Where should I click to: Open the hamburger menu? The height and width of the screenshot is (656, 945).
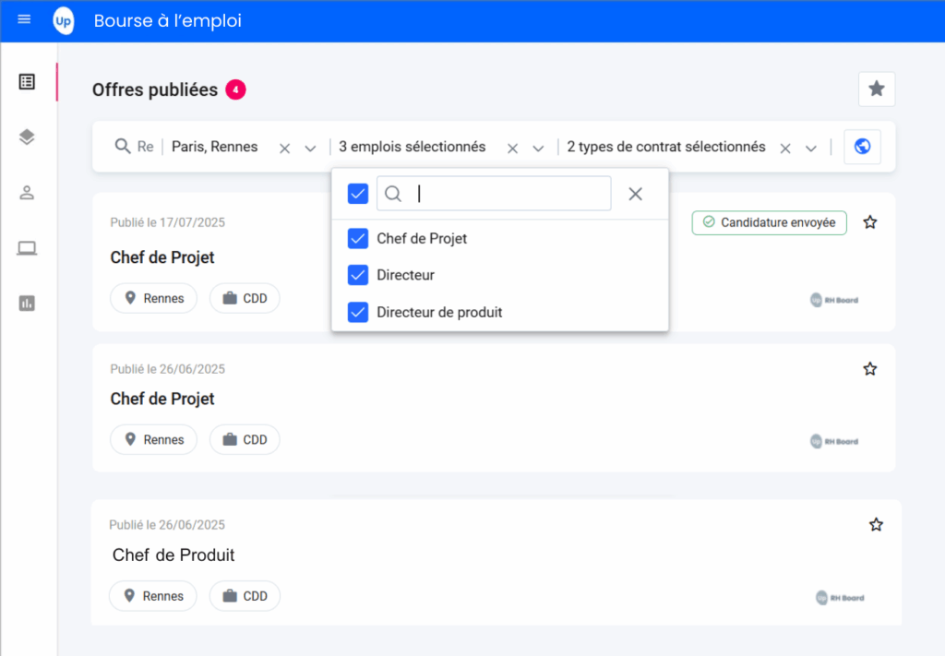24,19
